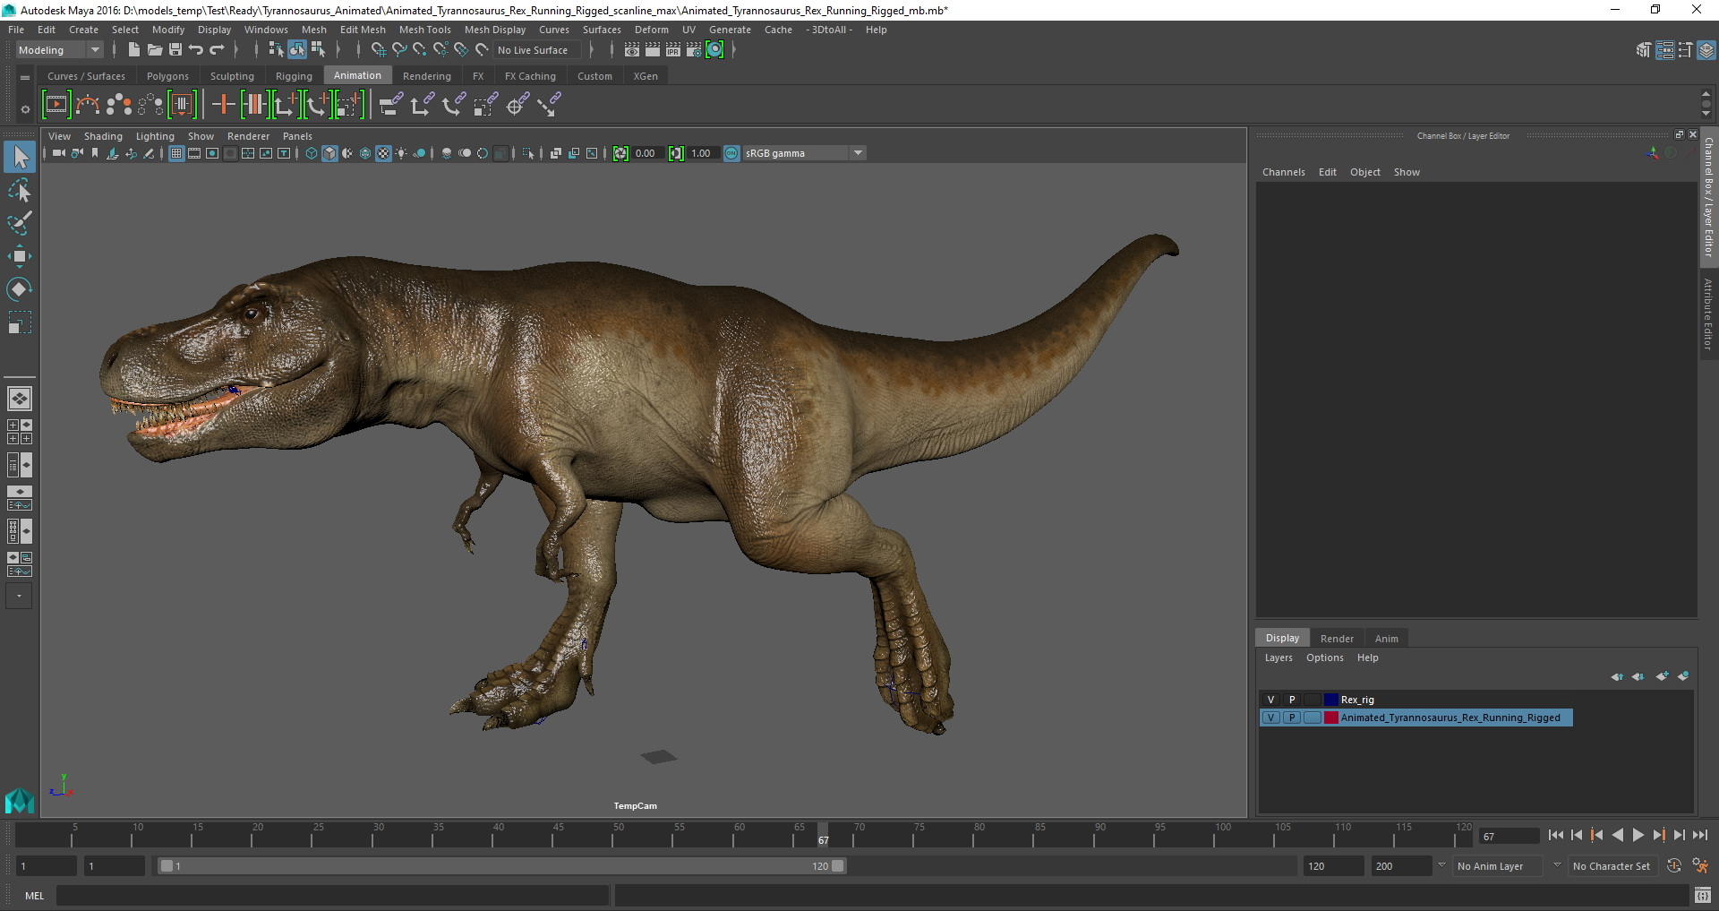
Task: Open the Render View window icon
Action: [632, 50]
